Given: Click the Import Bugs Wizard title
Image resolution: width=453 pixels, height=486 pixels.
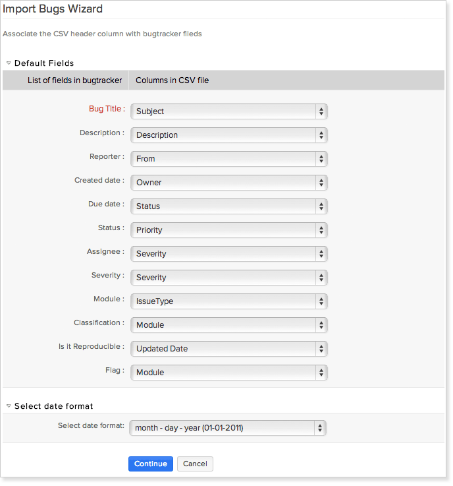Looking at the screenshot, I should point(53,9).
